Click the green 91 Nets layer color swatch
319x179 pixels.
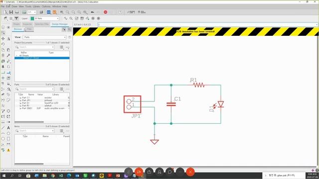point(32,18)
